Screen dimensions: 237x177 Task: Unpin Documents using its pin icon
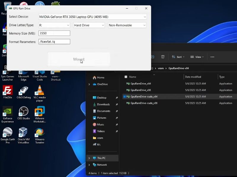(x=117, y=111)
